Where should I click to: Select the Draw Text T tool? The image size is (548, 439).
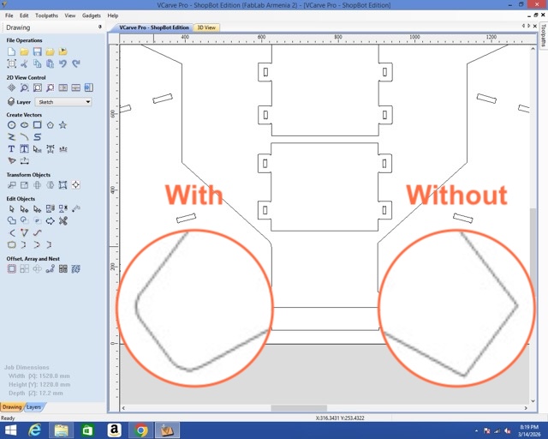[x=11, y=149]
